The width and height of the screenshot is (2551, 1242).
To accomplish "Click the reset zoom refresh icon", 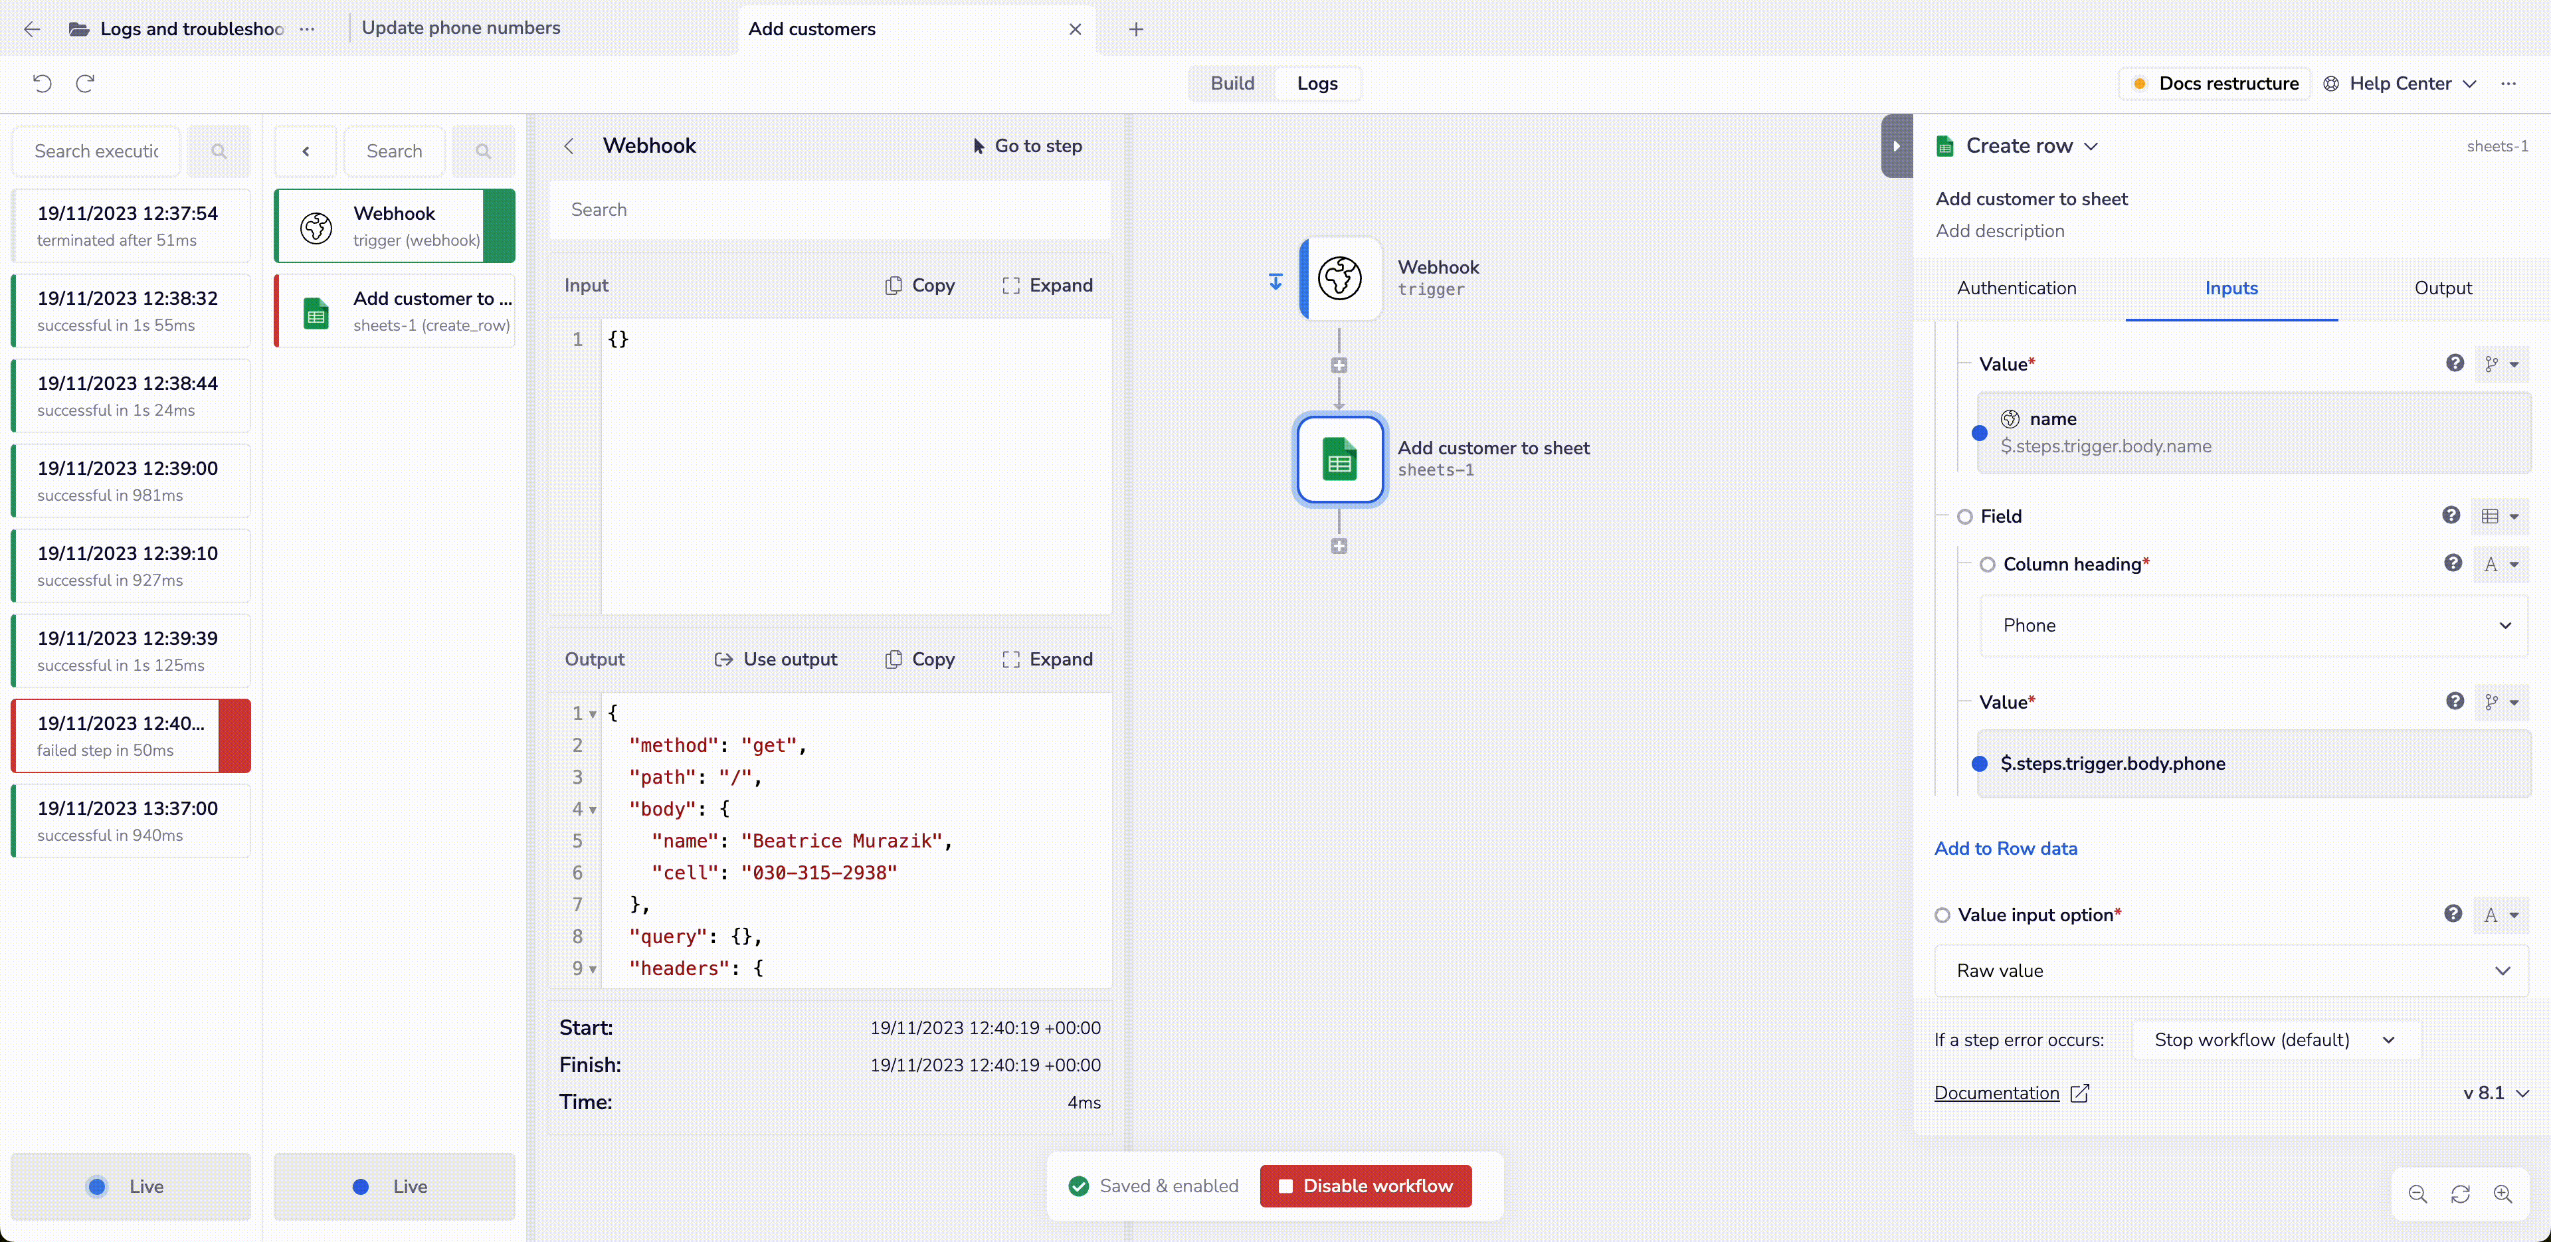I will click(x=2460, y=1194).
